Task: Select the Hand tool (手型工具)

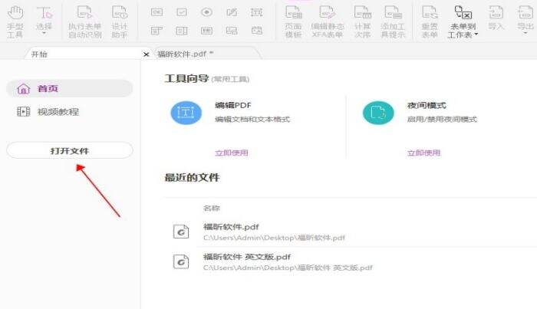Action: tap(15, 21)
